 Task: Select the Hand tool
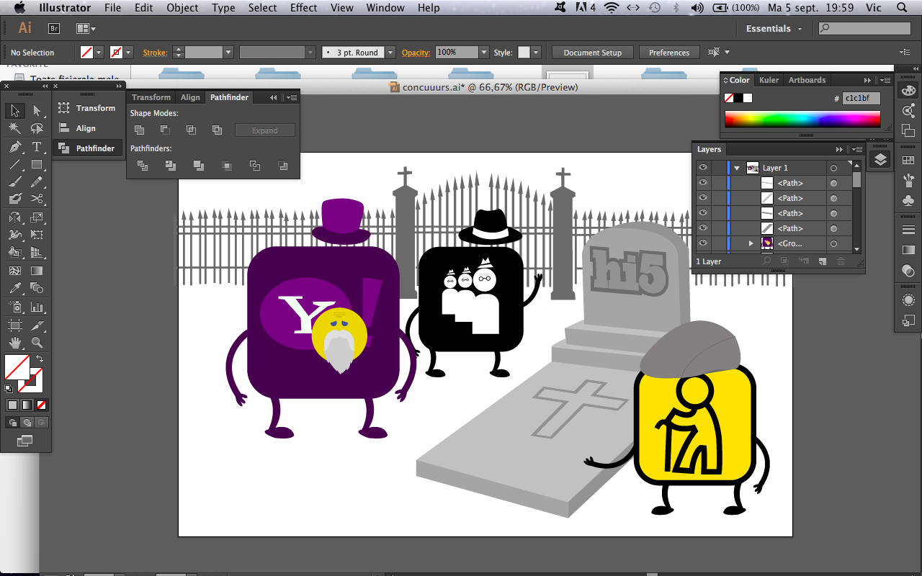coord(14,343)
